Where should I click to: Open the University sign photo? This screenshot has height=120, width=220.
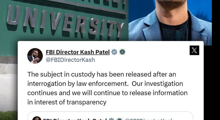60,21
